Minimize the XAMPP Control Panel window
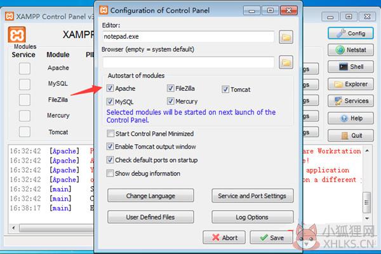The height and width of the screenshot is (254, 381). tap(330, 17)
